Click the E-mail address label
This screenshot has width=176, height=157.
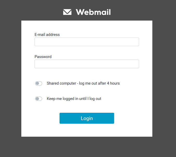47,35
